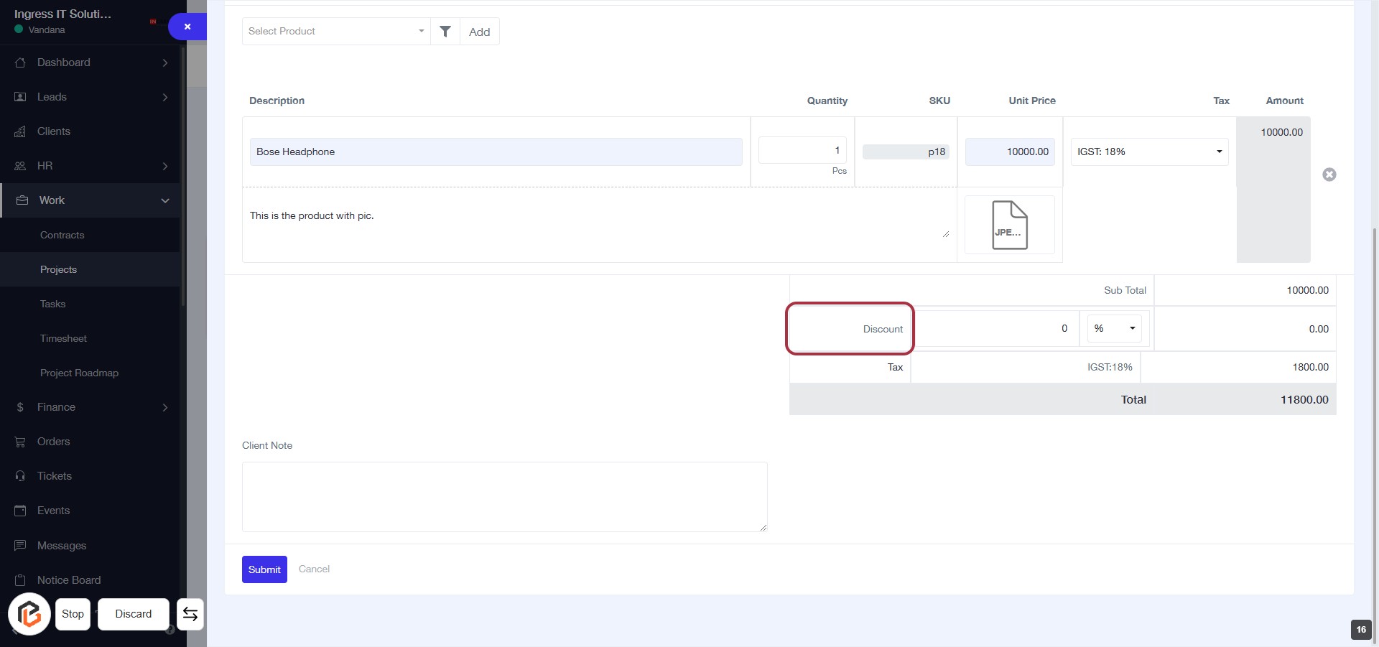
Task: Collapse the Work menu section
Action: 164,200
